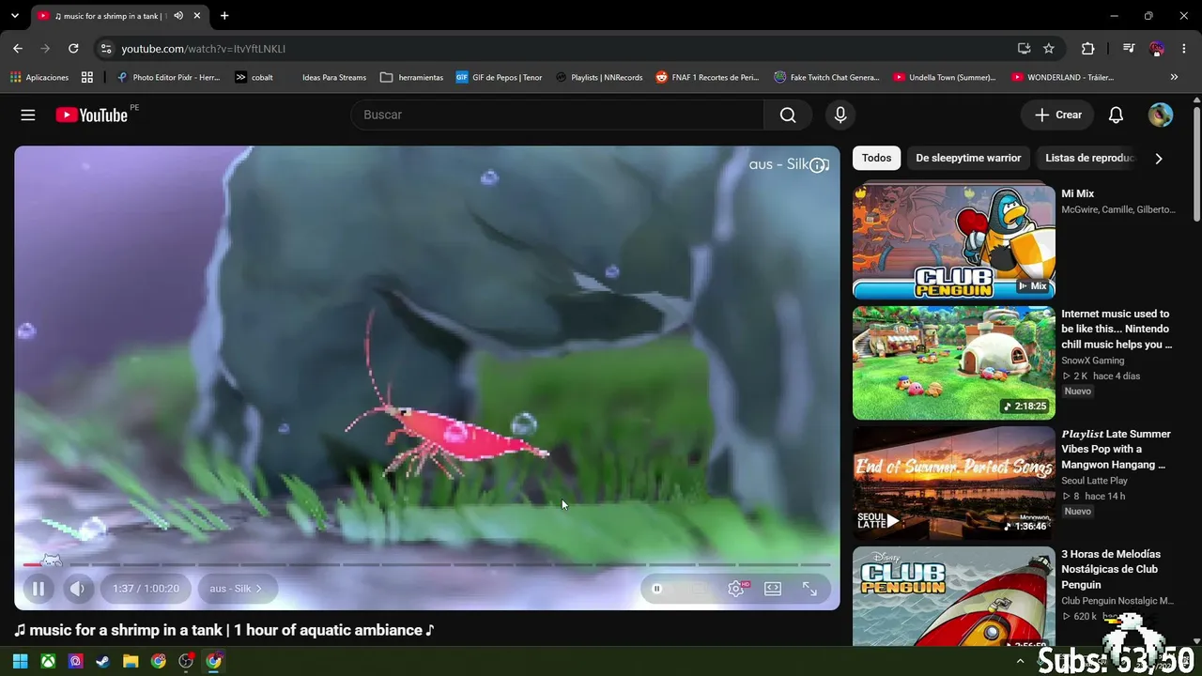
Task: Open the YouTube account avatar menu
Action: point(1161,115)
